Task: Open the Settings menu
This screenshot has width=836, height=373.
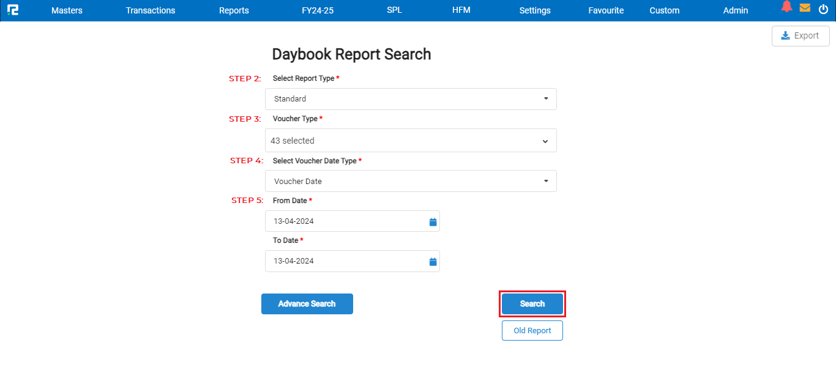Action: (x=535, y=10)
